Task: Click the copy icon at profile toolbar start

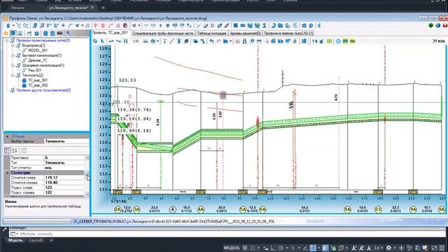Action: click(x=95, y=41)
